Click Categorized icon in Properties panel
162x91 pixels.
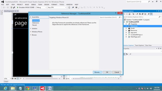point(124,54)
